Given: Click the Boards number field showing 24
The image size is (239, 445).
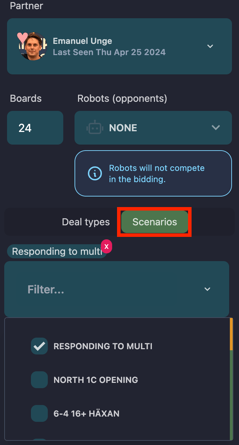Looking at the screenshot, I should (35, 128).
